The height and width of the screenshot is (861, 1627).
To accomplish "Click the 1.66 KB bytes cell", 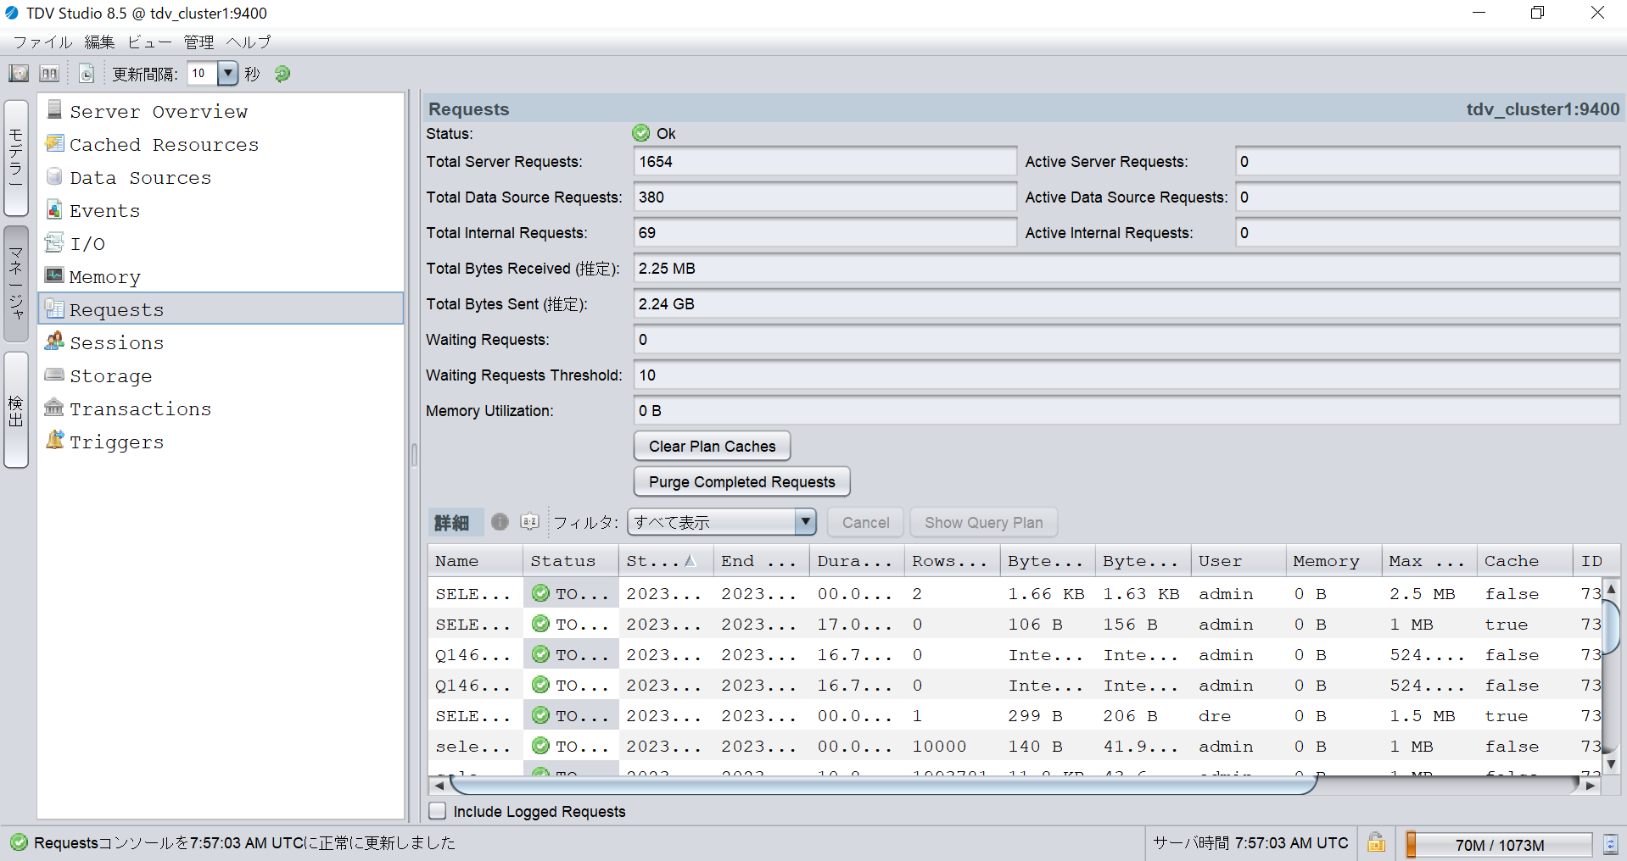I will (x=1046, y=594).
